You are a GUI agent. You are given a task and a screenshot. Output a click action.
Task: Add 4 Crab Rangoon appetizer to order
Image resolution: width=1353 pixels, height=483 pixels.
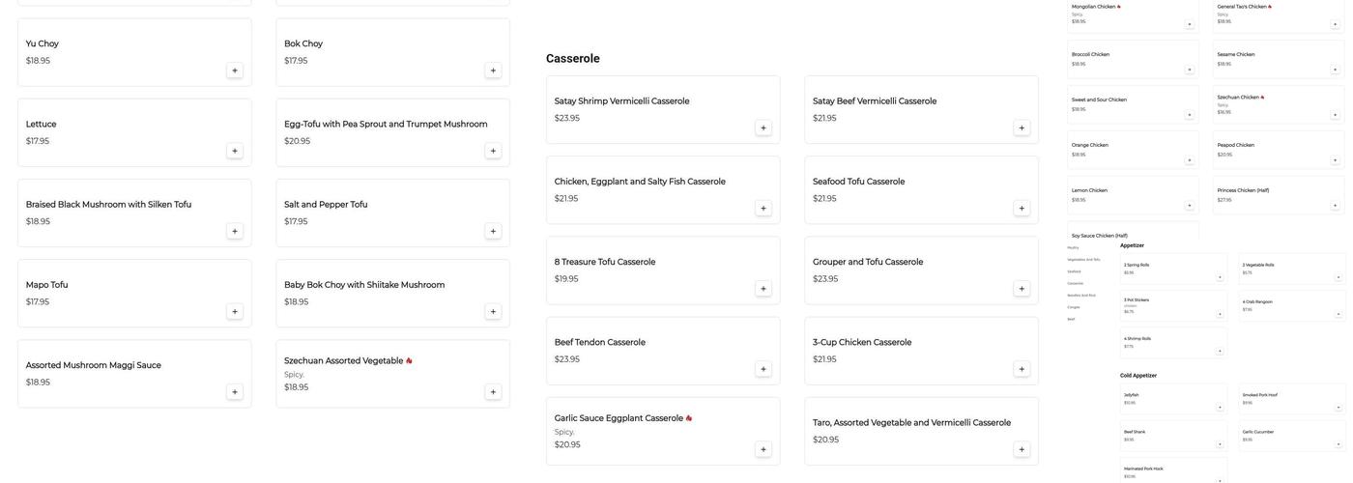tap(1339, 314)
